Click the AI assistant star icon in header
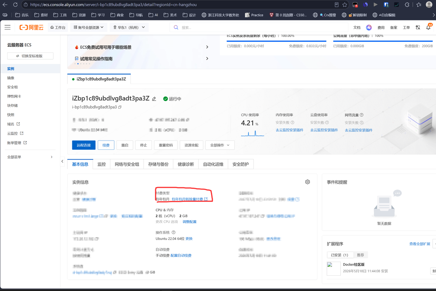Screen dimensions: 436x291 pos(369,27)
